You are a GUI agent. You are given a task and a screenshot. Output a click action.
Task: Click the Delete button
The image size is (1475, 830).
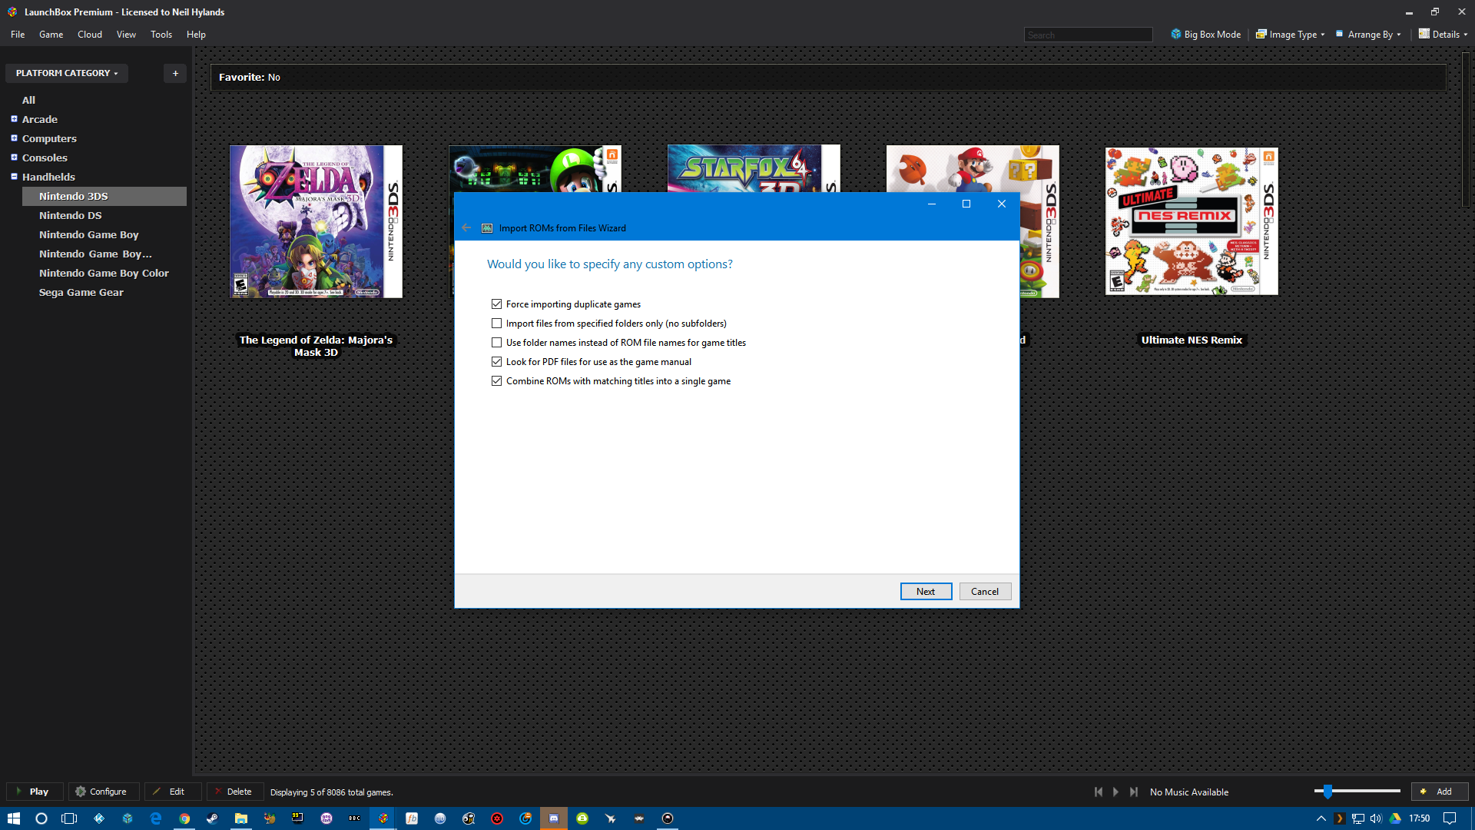point(235,792)
